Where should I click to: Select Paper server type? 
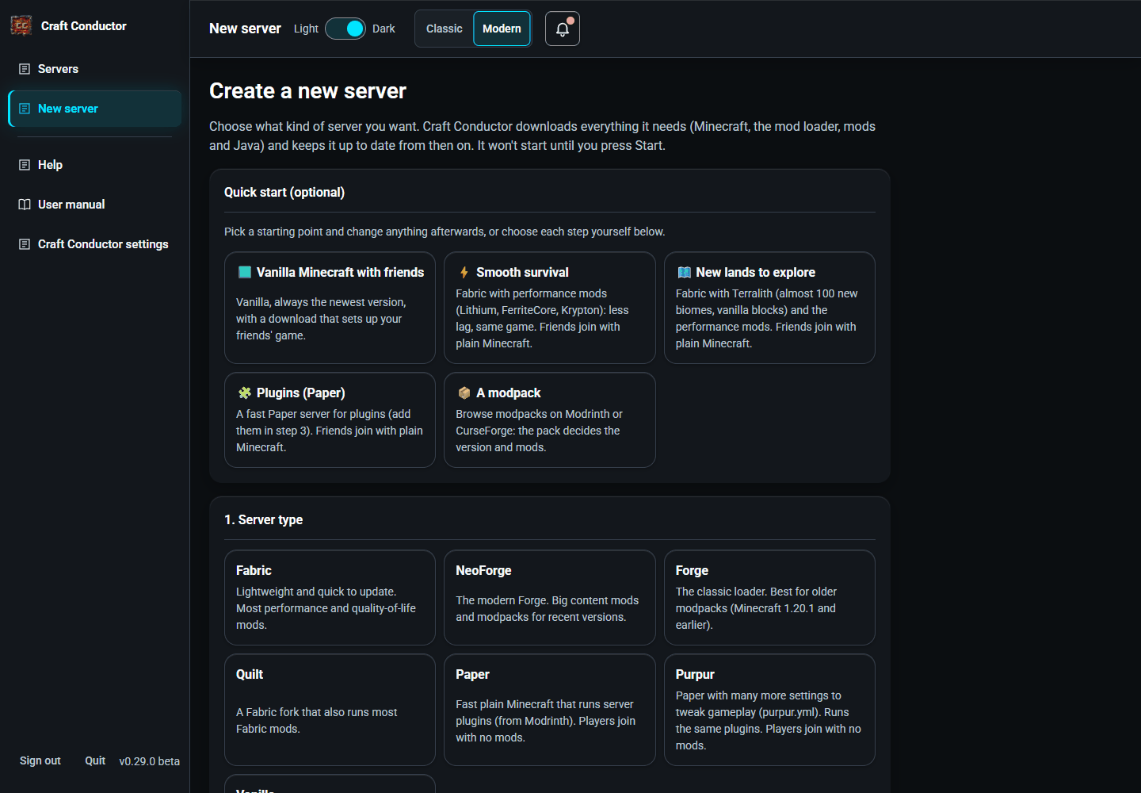click(550, 710)
